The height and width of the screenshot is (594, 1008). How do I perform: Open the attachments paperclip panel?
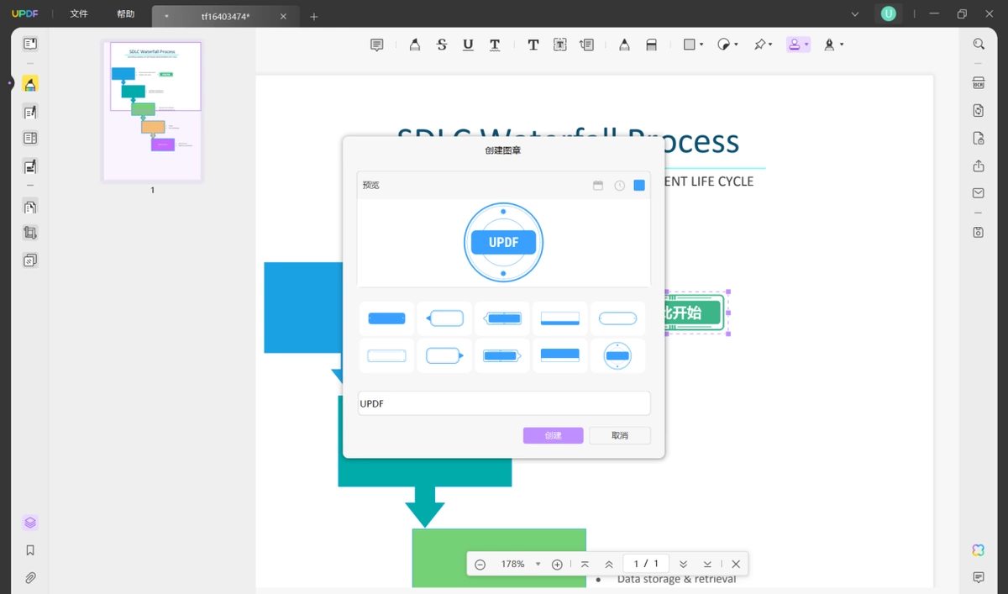point(30,578)
